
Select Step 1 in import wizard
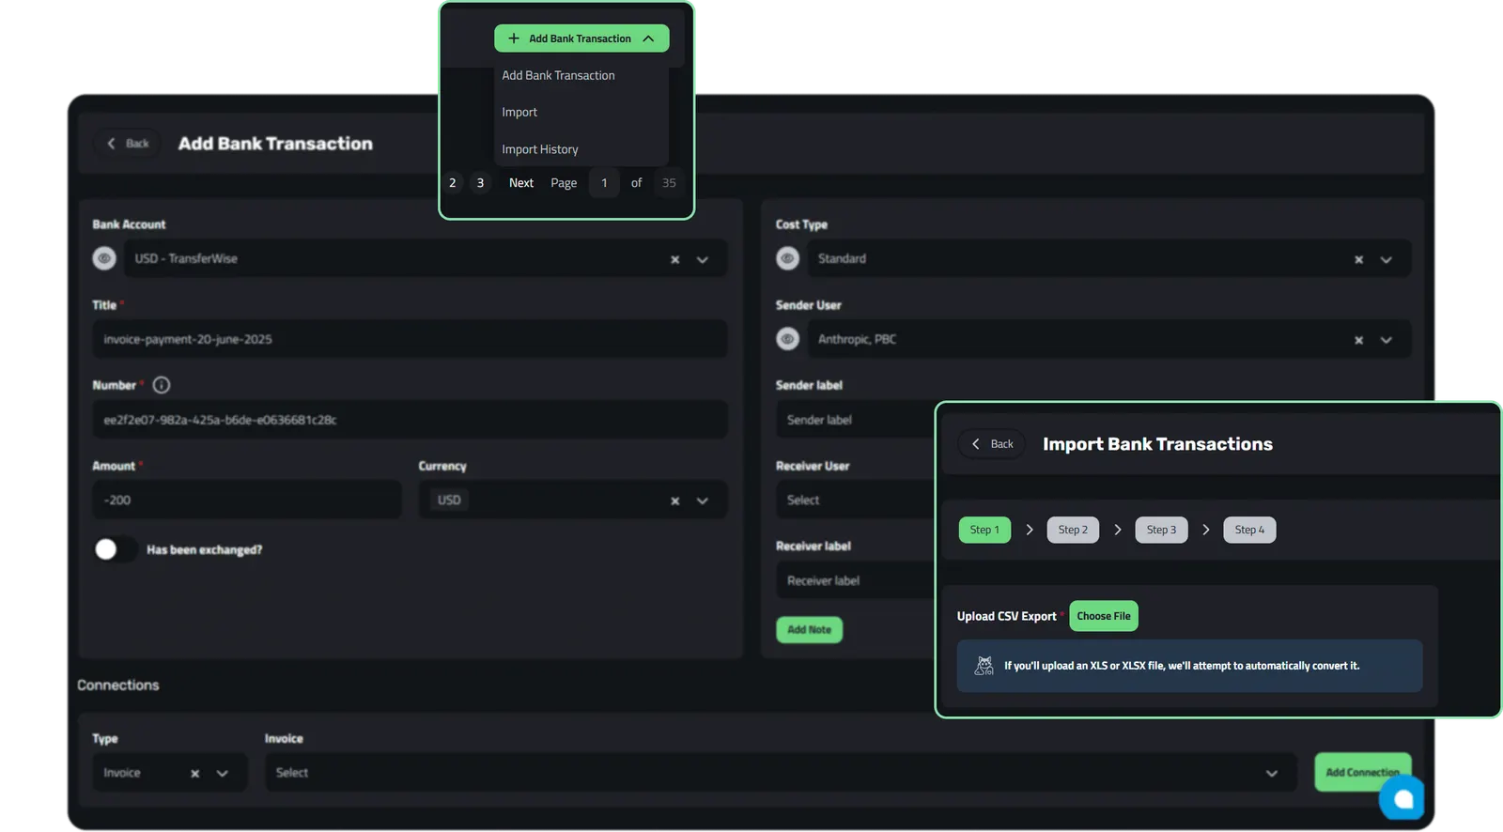(x=984, y=530)
